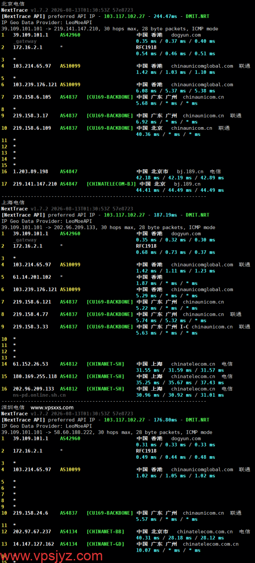Select the 244.47ms API latency value
Screen dimensions: 255x563
[x=165, y=16]
